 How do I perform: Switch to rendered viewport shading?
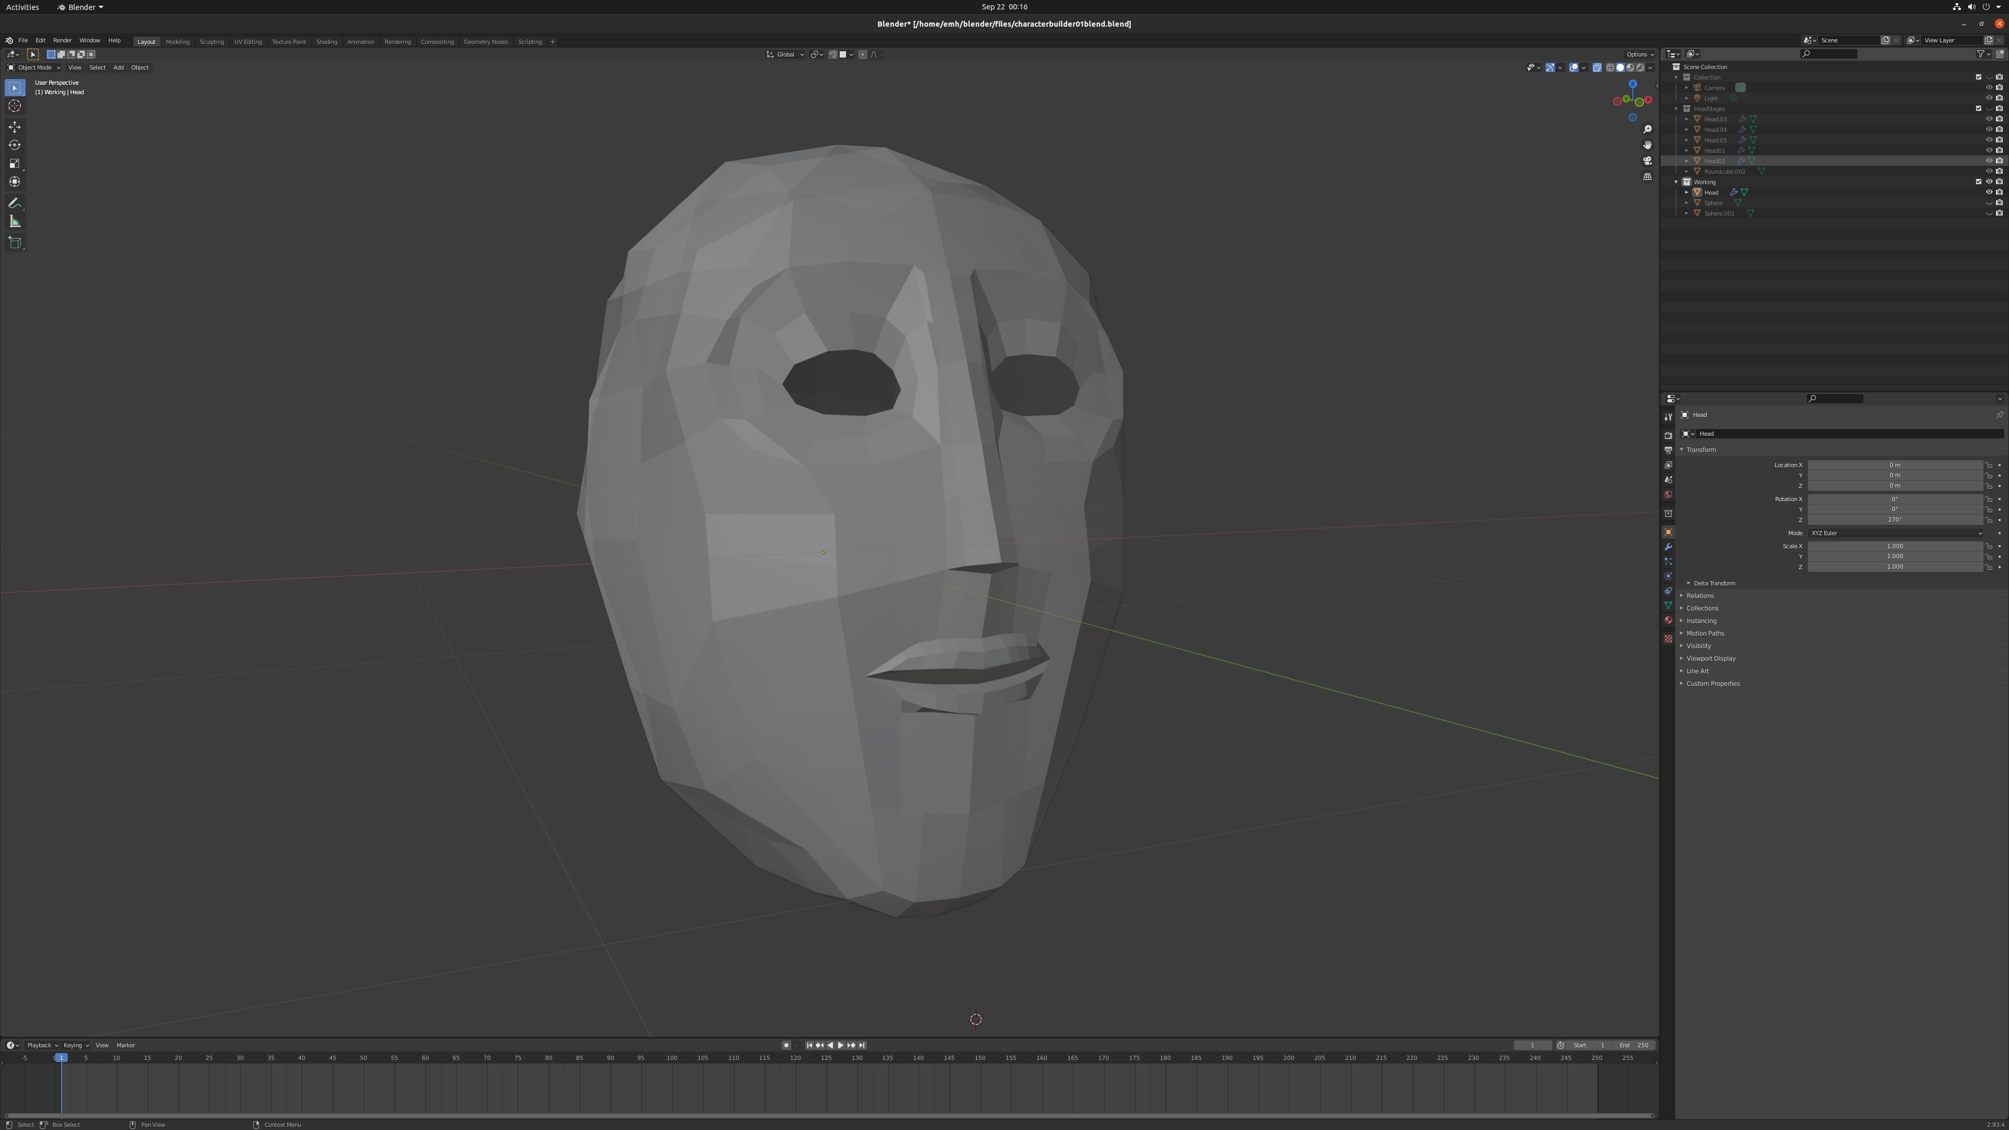(1639, 68)
